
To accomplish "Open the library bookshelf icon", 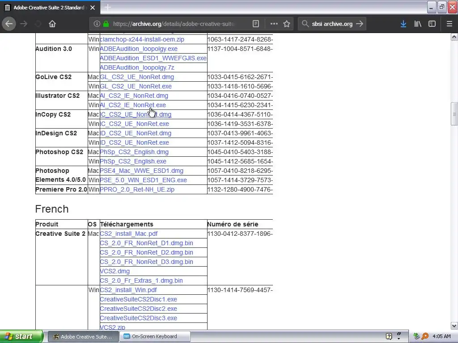I will tap(418, 24).
